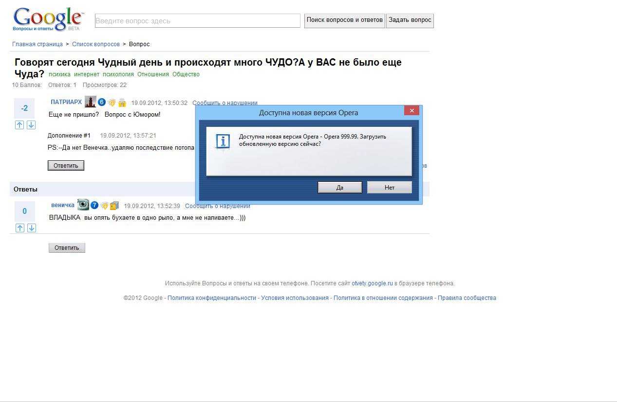Image resolution: width=617 pixels, height=402 pixels.
Task: Open Список вопросов breadcrumb
Action: pos(96,44)
